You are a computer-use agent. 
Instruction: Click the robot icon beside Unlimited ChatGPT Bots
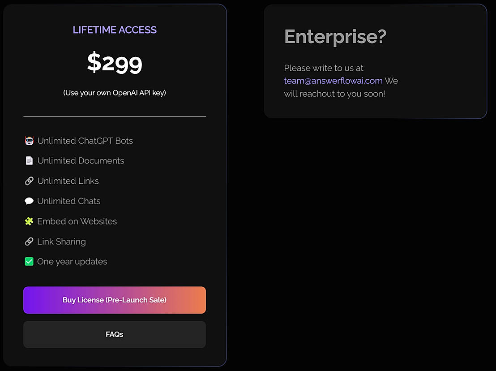29,141
